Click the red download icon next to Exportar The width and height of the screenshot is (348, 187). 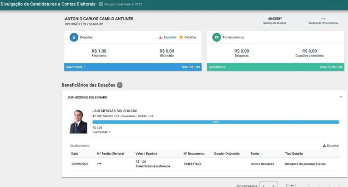[161, 37]
